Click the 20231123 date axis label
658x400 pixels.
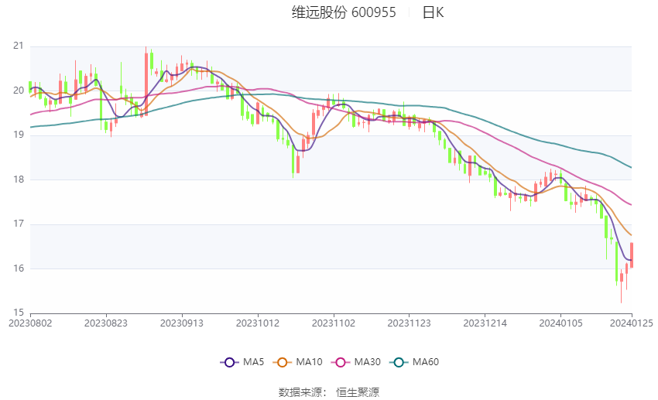tap(410, 323)
